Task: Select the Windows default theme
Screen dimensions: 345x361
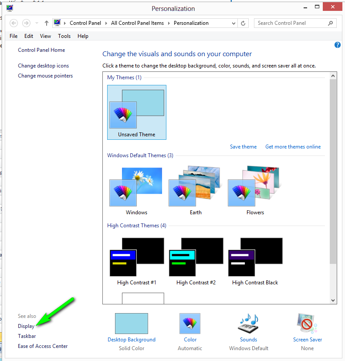Action: pos(137,191)
